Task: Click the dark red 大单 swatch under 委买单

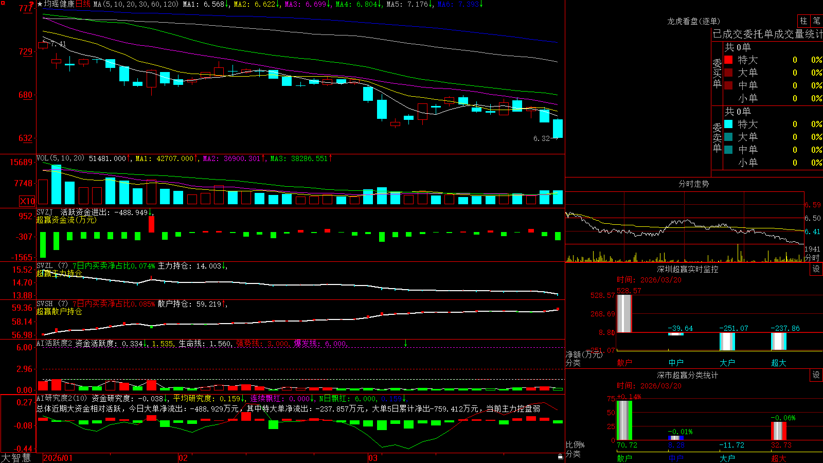Action: click(x=728, y=73)
